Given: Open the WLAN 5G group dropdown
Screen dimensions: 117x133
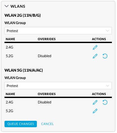Looking at the screenshot, I should (58, 86).
